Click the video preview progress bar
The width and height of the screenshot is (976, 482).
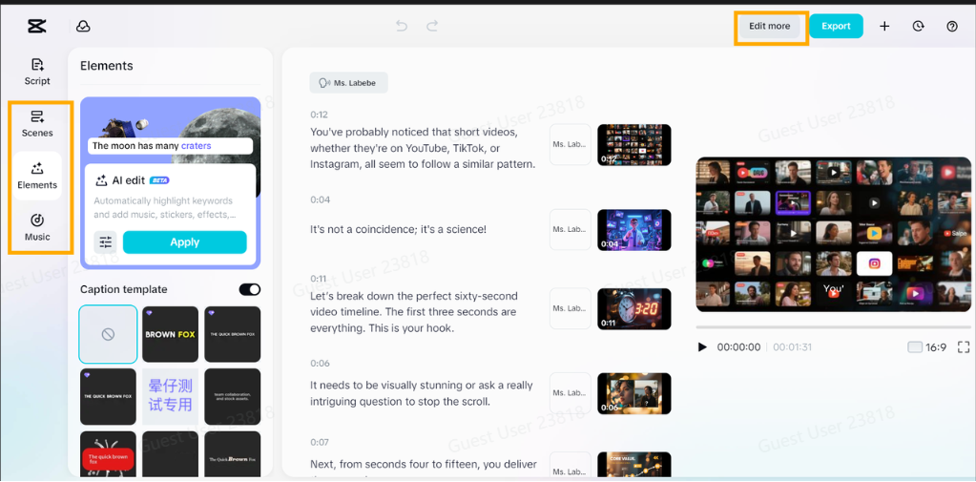click(x=833, y=326)
